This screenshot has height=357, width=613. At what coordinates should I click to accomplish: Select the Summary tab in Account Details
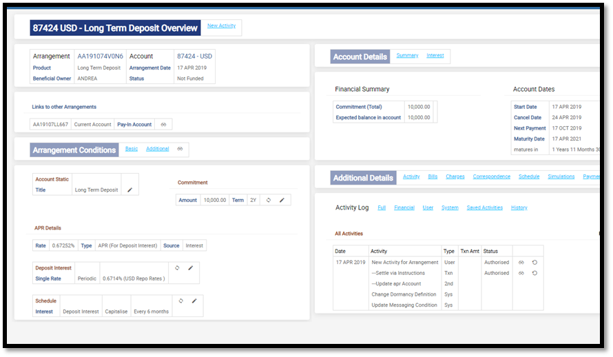point(407,55)
